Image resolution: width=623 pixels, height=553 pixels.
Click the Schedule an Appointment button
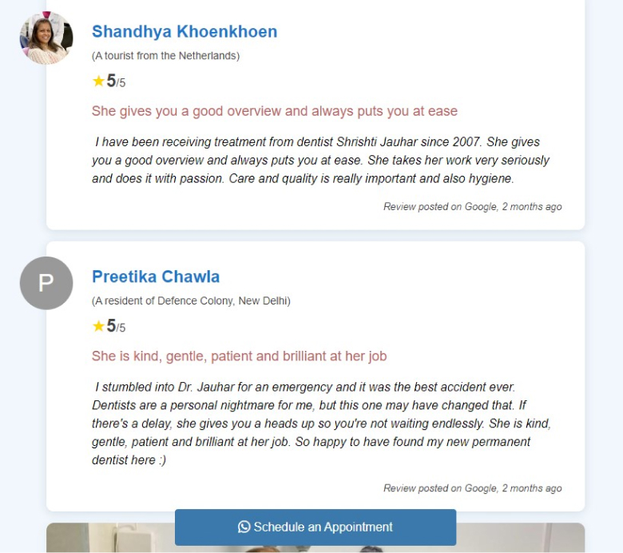point(315,527)
